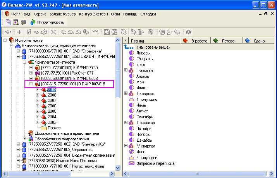Click the Комплекты отчетности node icon

pos(31,62)
